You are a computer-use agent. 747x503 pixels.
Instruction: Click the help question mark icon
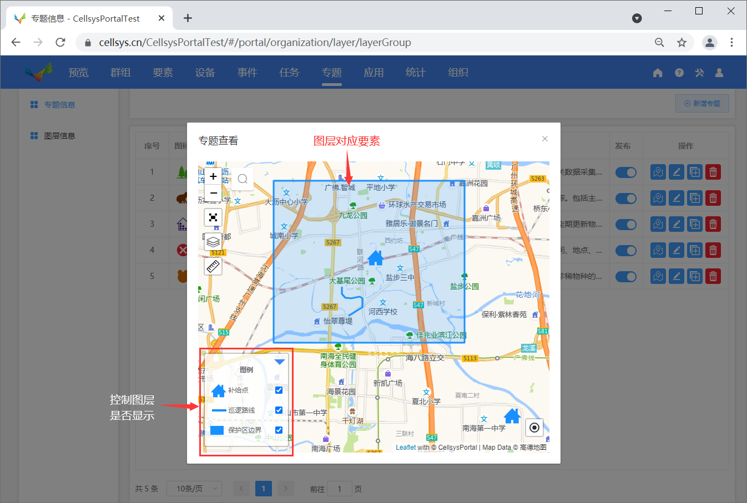[x=679, y=73]
